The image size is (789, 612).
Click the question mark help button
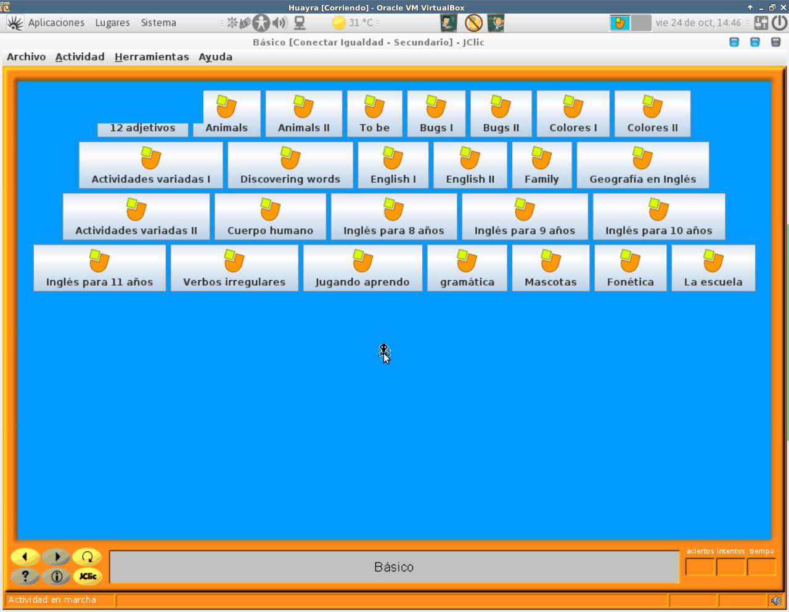click(x=25, y=576)
